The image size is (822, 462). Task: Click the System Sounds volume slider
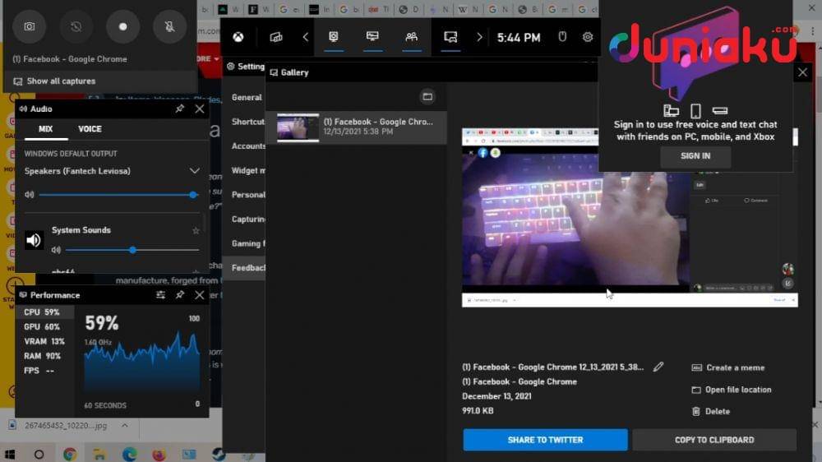[x=132, y=250]
